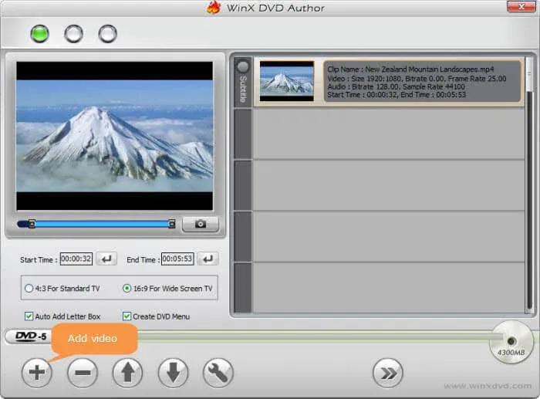Select 16:9 For Wide Screen TV
Image resolution: width=540 pixels, height=399 pixels.
click(x=127, y=289)
